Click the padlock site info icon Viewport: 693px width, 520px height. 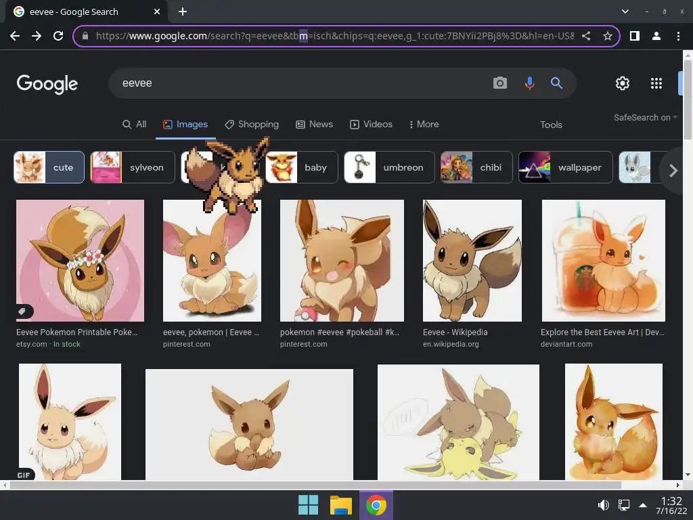[x=85, y=36]
